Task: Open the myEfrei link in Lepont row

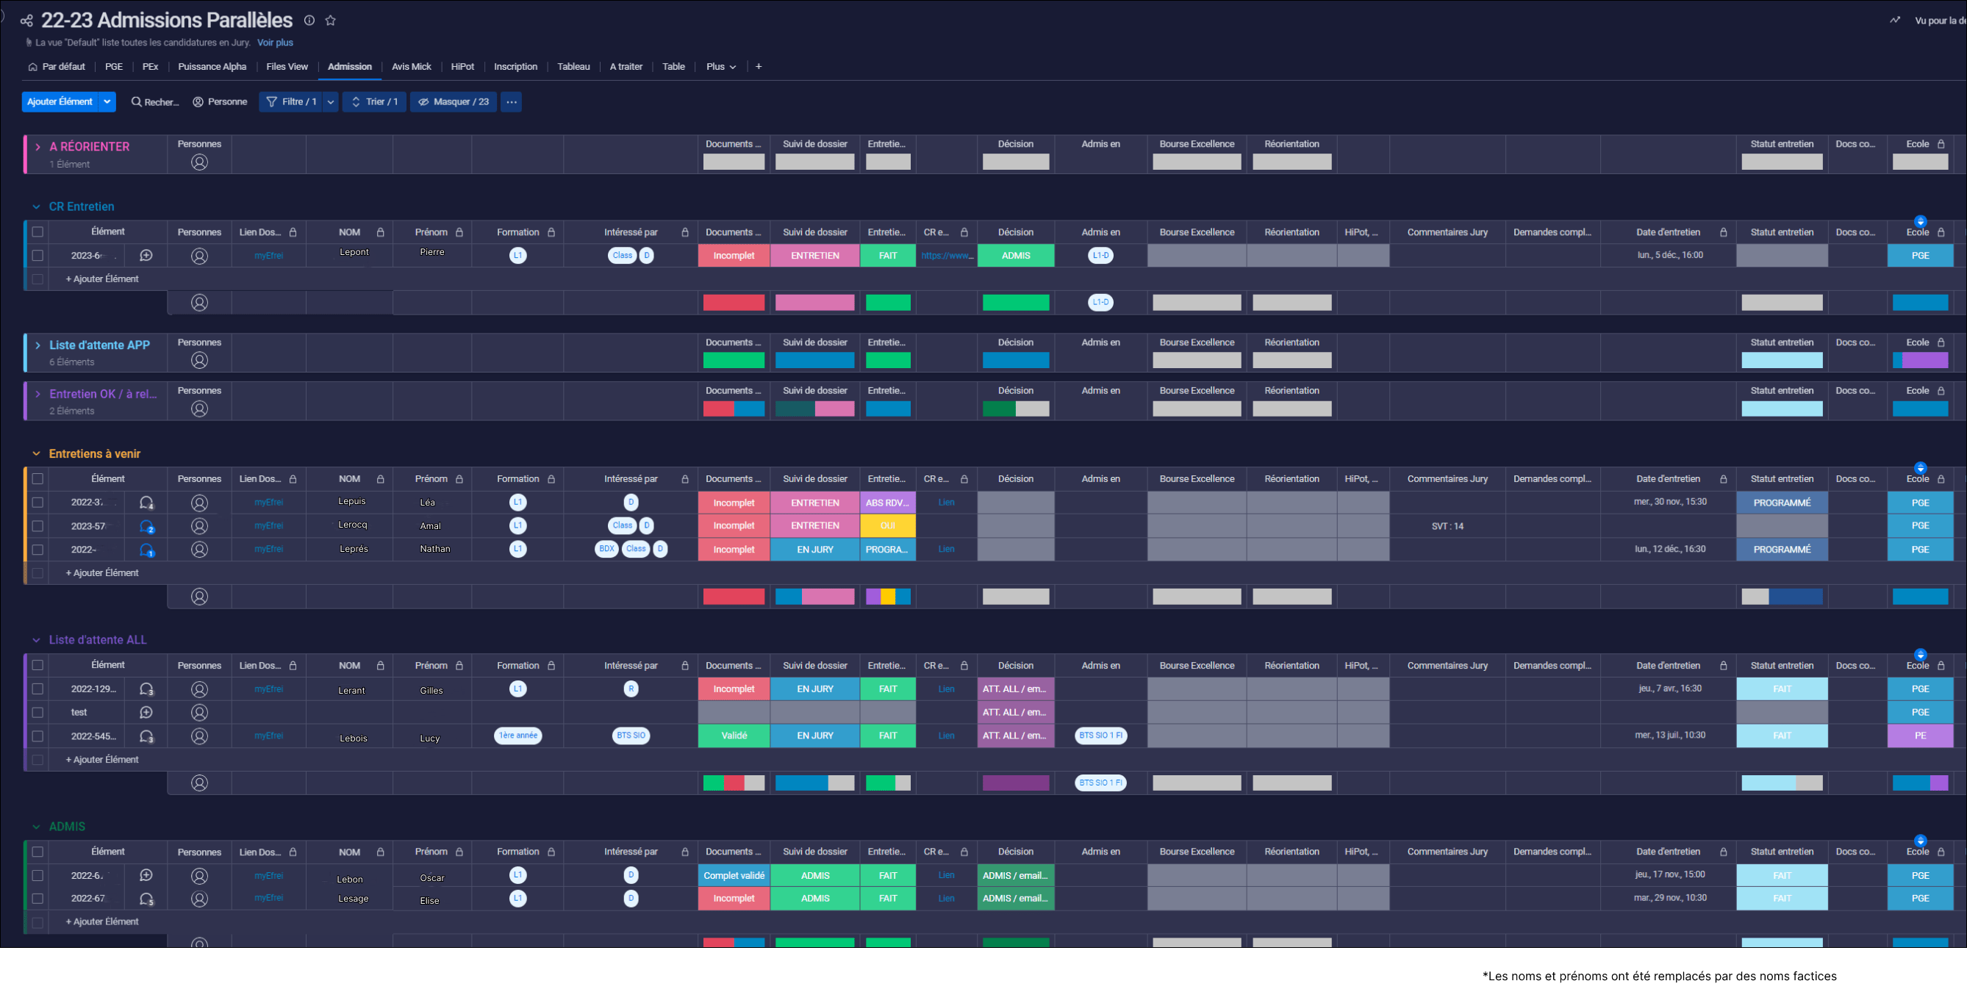Action: [269, 256]
